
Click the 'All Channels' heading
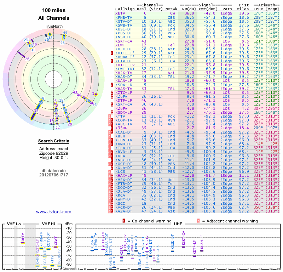pos(54,18)
